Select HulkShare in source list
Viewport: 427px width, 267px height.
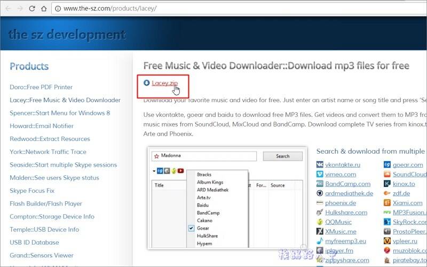[x=207, y=235]
